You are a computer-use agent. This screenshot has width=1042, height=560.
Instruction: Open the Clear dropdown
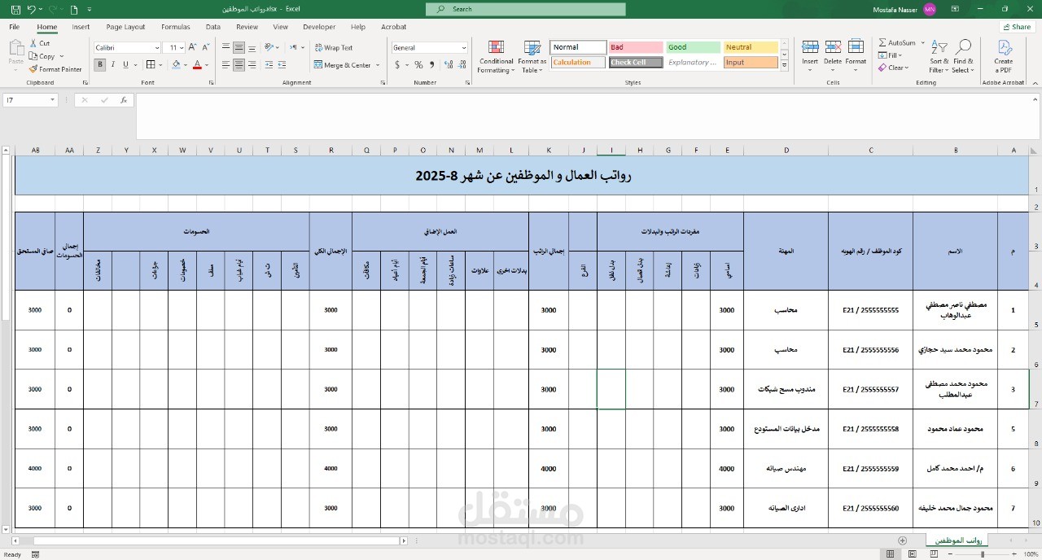pyautogui.click(x=893, y=68)
